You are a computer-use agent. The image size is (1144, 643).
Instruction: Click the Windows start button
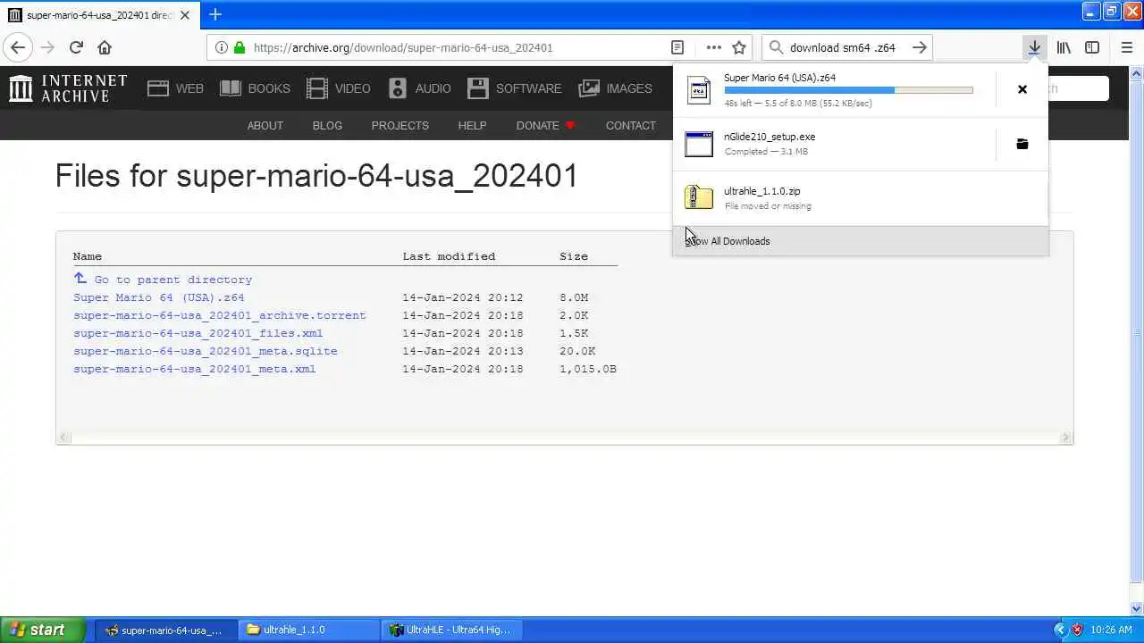pos(42,630)
